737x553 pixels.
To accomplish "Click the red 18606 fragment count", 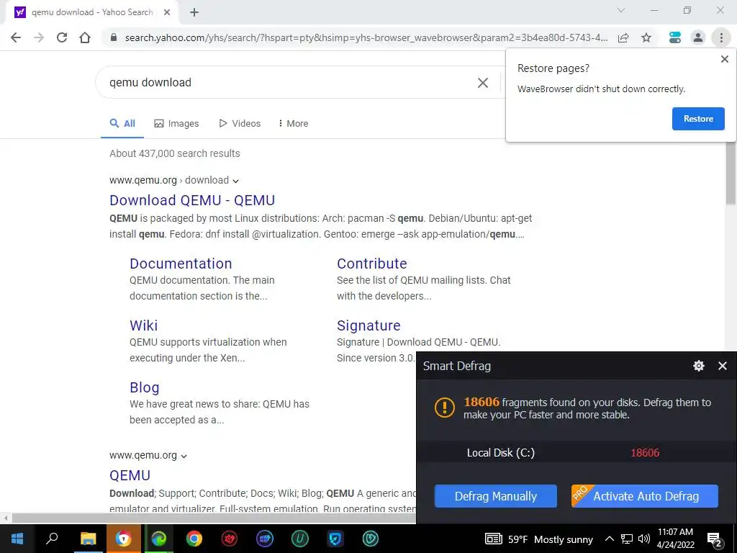I will pos(645,453).
